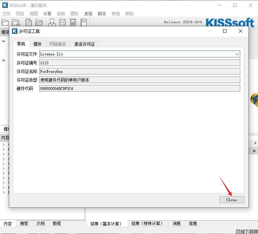Close the messages panel with X icon
This screenshot has width=258, height=234.
(x=254, y=151)
